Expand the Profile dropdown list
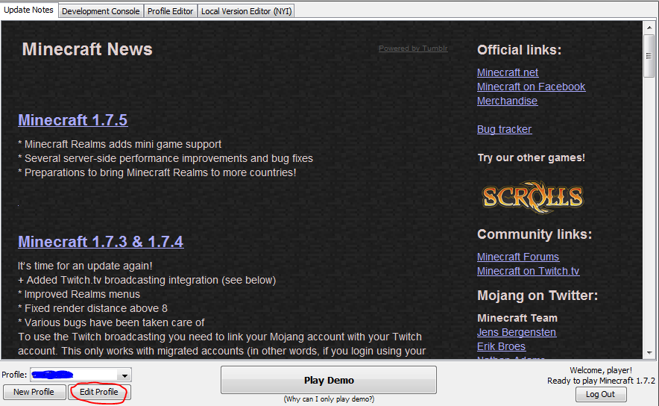Image resolution: width=659 pixels, height=406 pixels. pyautogui.click(x=124, y=375)
